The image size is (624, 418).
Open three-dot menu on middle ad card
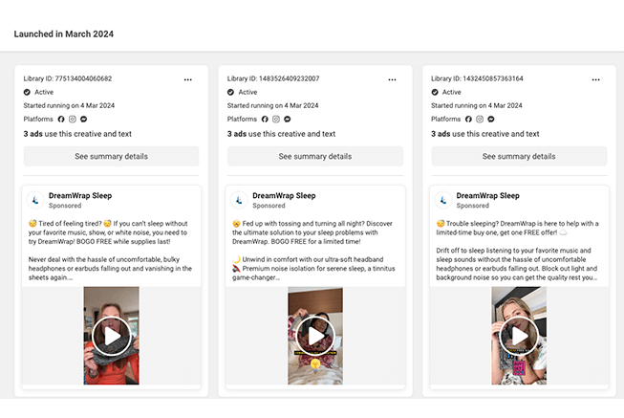pos(392,79)
